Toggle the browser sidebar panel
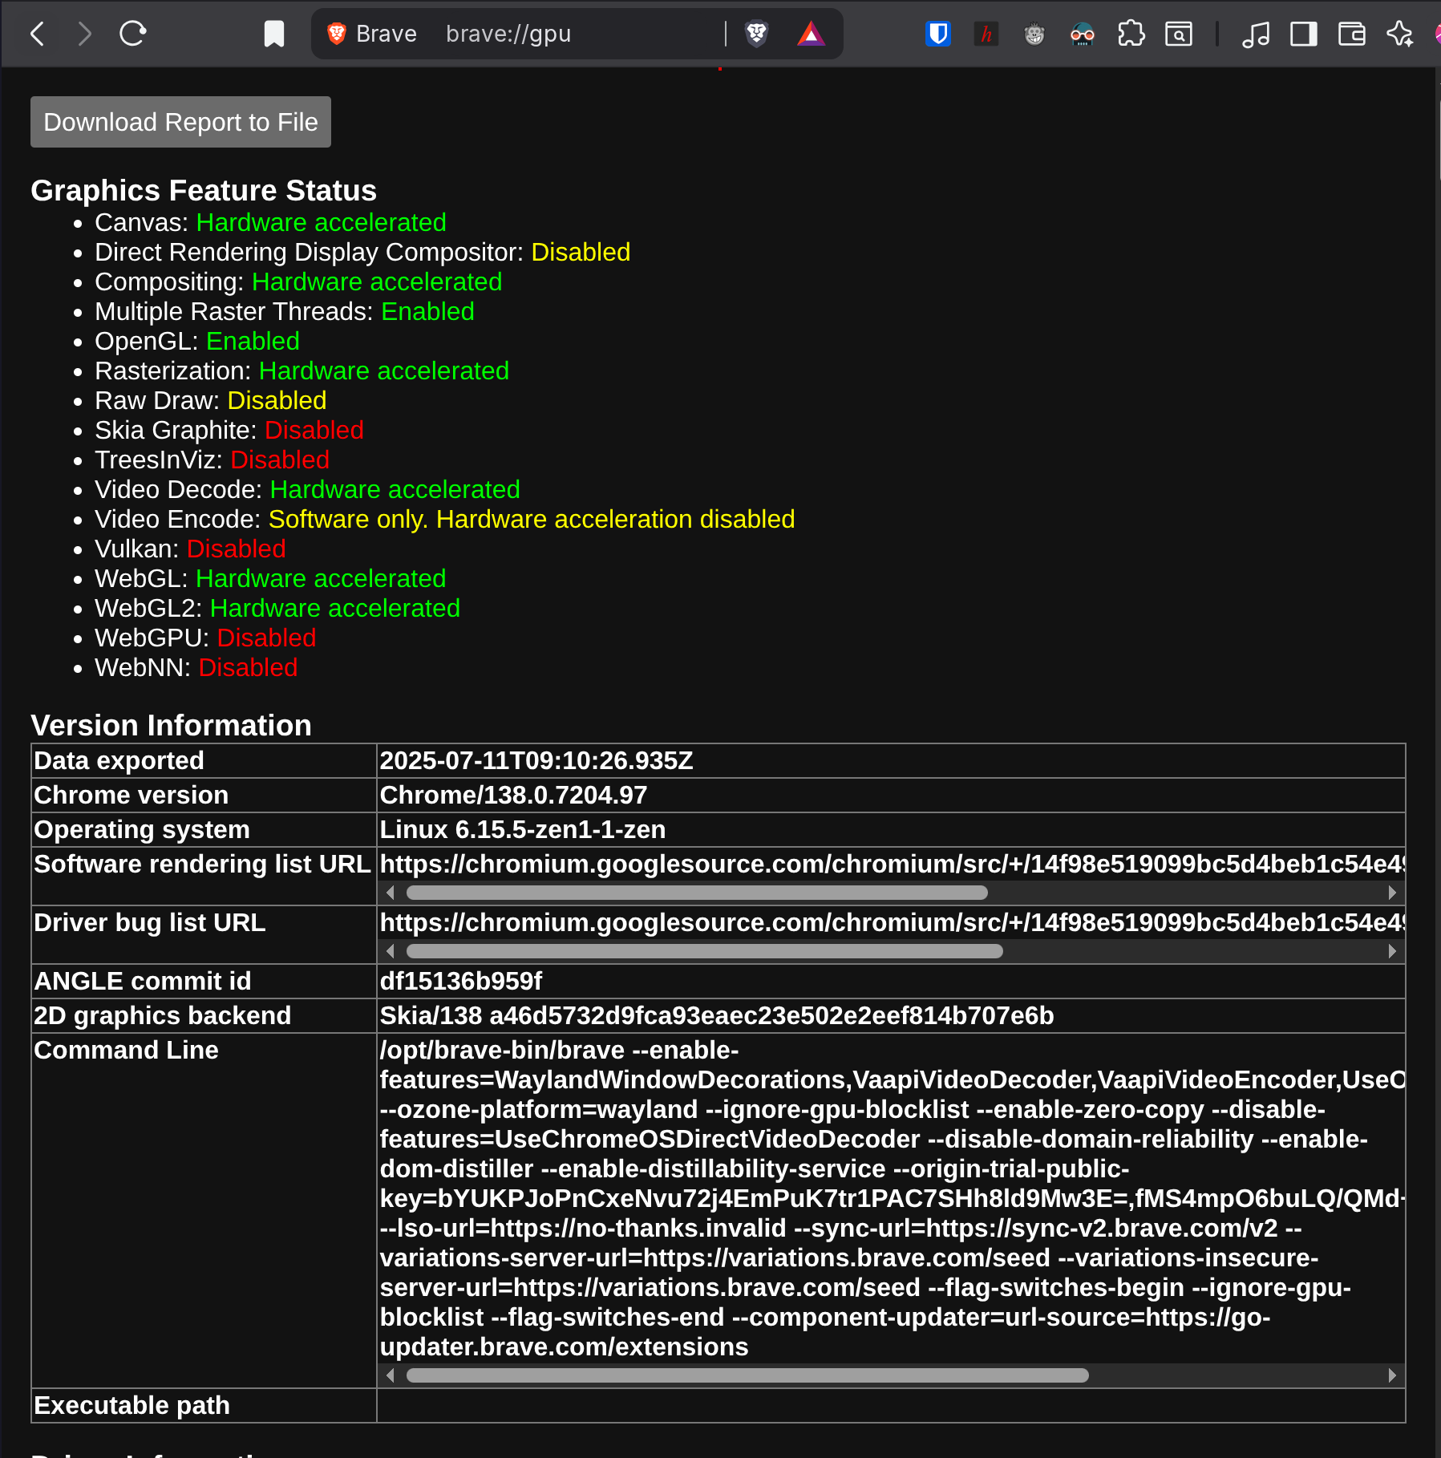 point(1304,34)
